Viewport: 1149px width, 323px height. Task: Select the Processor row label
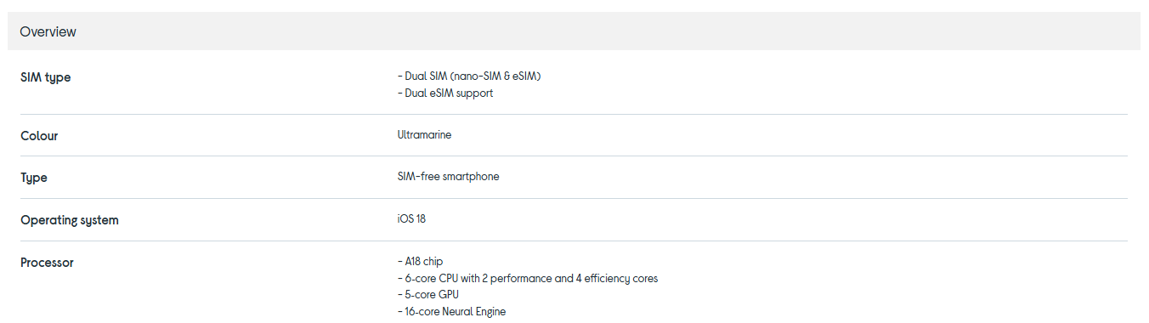[47, 263]
